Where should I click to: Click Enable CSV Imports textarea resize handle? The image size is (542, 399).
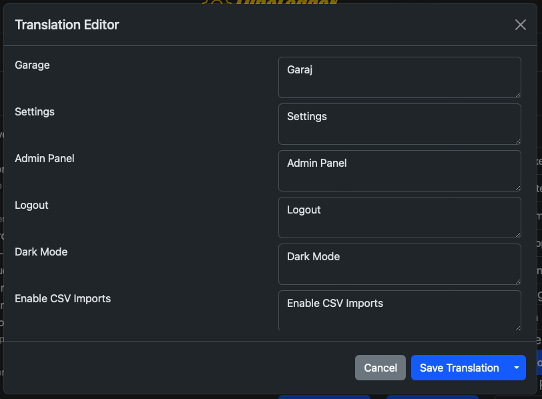click(x=517, y=327)
